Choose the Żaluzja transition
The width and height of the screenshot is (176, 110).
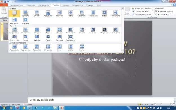tap(37, 30)
